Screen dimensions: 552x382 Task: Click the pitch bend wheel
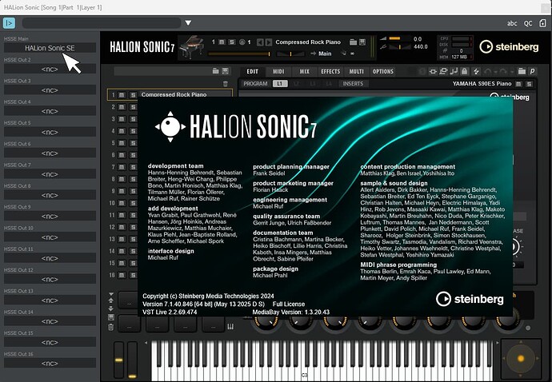(119, 360)
